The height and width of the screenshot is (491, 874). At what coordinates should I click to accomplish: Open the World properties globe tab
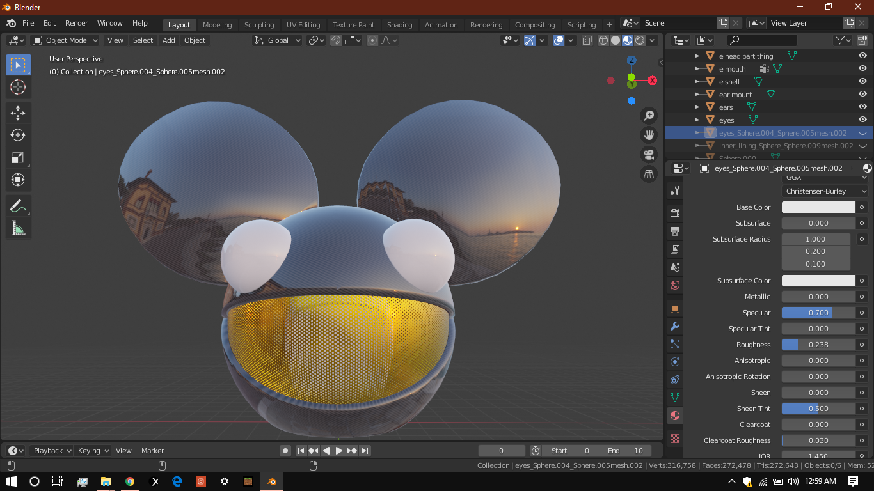pyautogui.click(x=674, y=285)
